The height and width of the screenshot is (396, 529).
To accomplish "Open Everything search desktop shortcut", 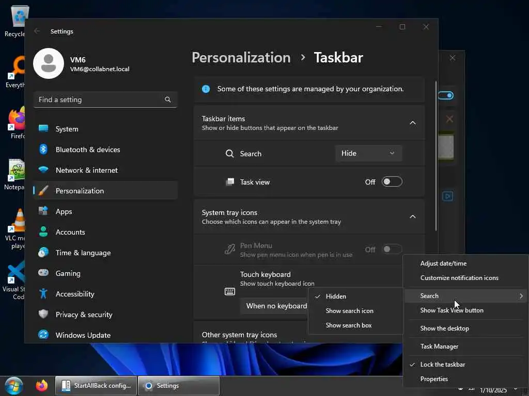I will tap(15, 72).
